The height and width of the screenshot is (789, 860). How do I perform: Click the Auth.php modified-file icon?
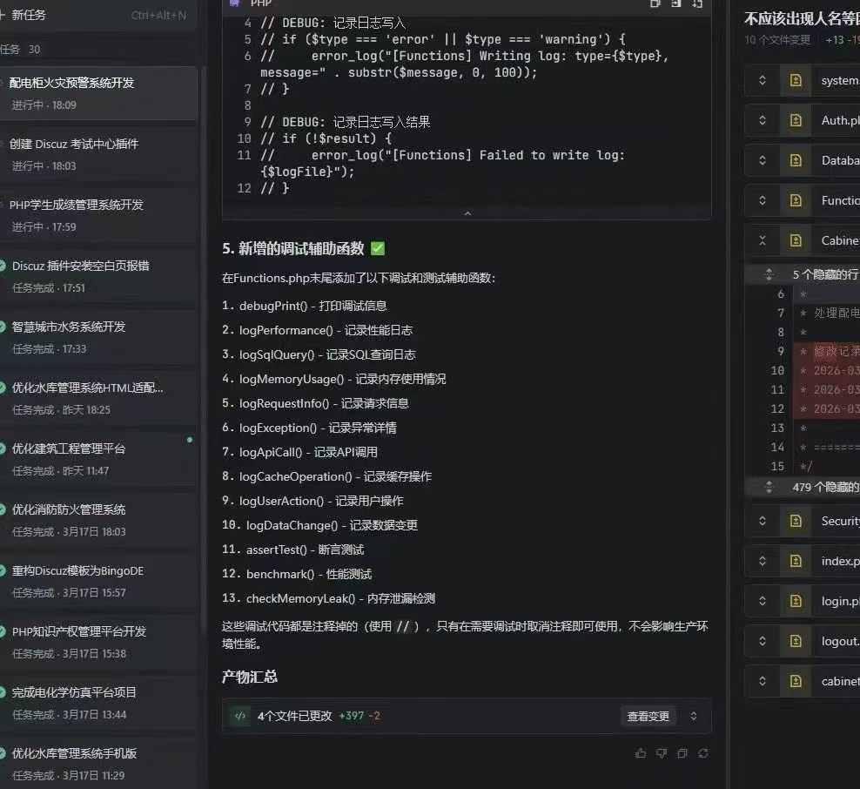point(796,120)
